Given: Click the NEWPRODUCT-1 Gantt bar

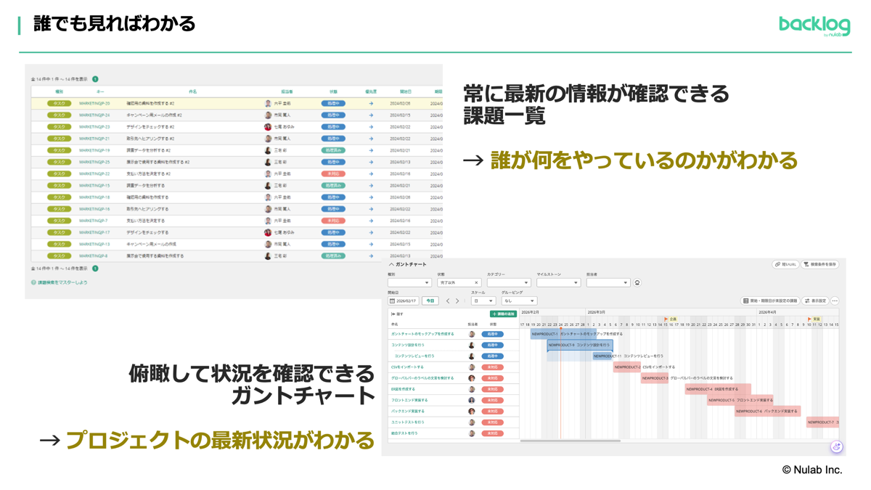Looking at the screenshot, I should [x=563, y=334].
